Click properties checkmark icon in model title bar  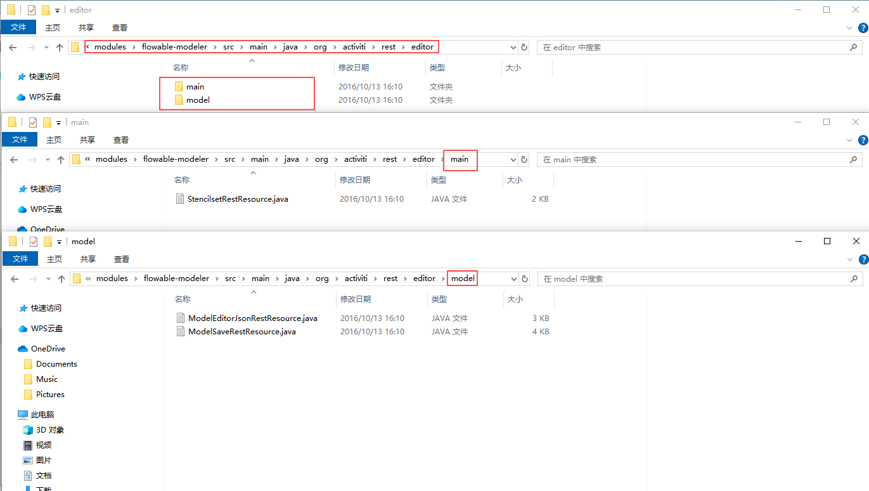34,242
